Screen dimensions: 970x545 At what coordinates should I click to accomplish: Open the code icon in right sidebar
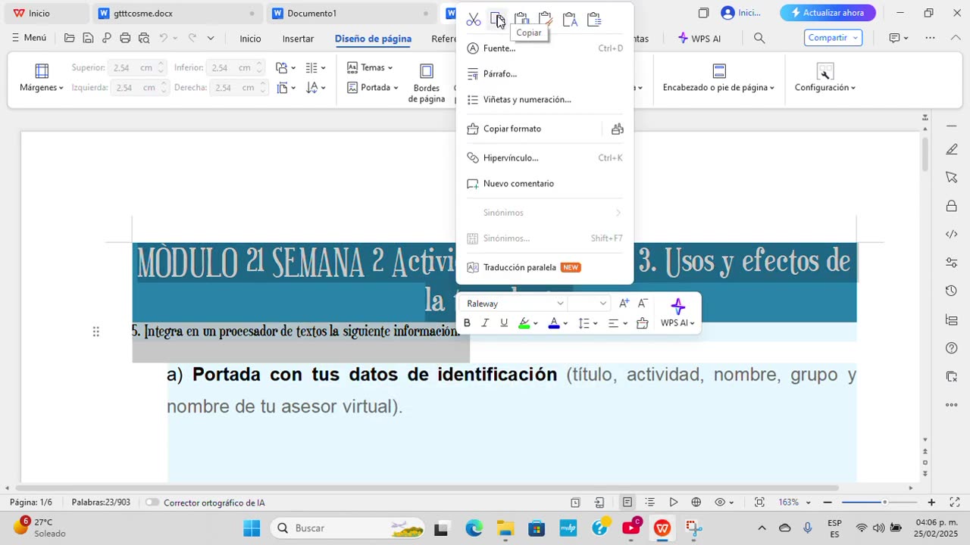(x=952, y=234)
